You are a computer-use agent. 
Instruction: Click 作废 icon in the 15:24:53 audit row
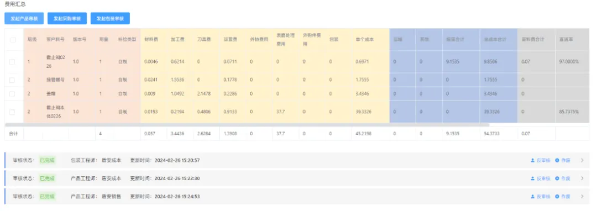(557, 197)
